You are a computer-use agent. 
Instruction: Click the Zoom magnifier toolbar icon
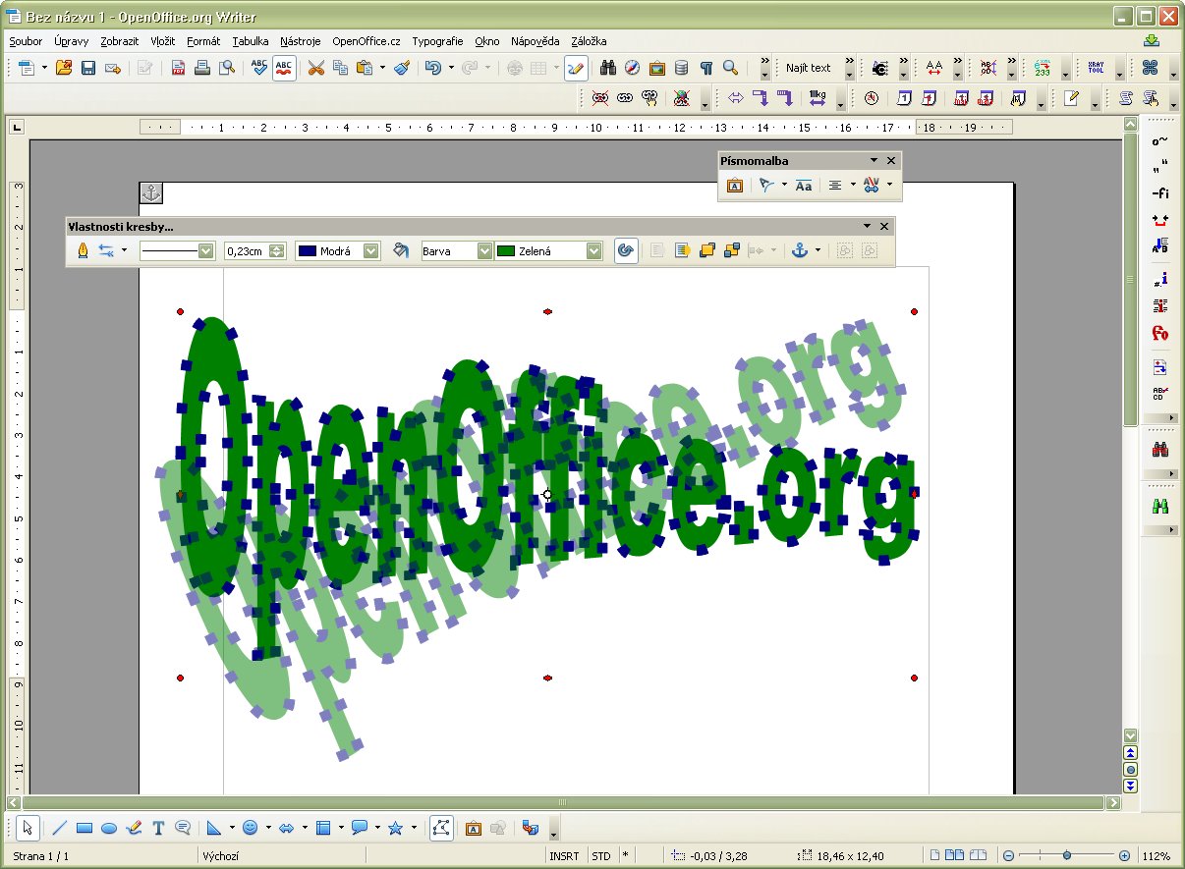point(730,68)
